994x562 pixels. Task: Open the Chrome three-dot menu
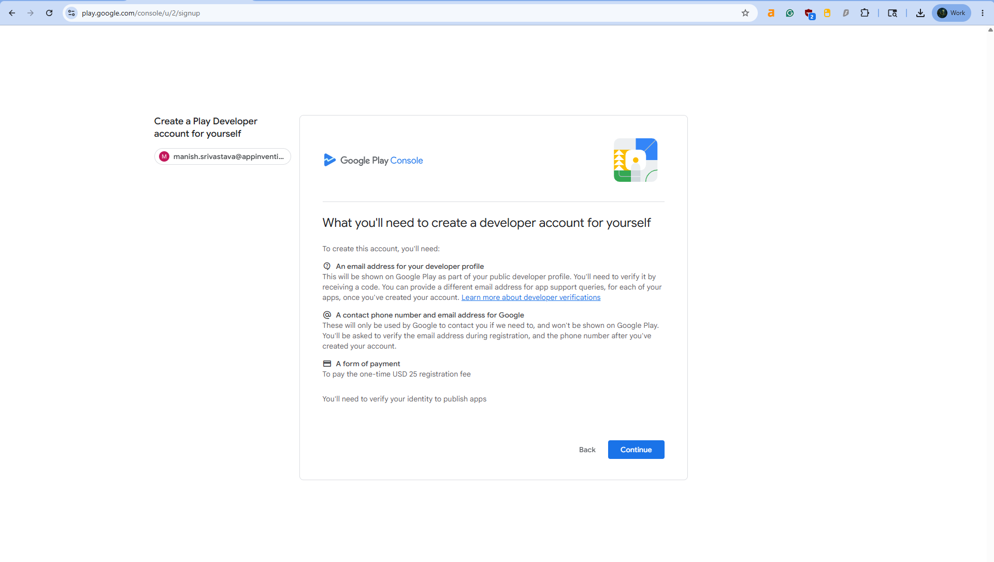click(x=983, y=13)
